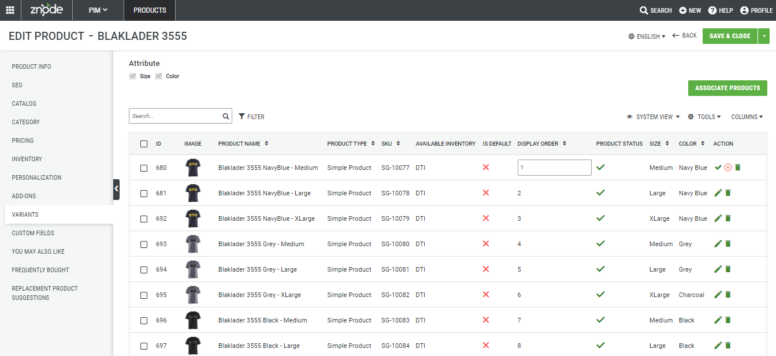This screenshot has height=356, width=776.
Task: Delete row 695 with trash icon
Action: (x=728, y=295)
